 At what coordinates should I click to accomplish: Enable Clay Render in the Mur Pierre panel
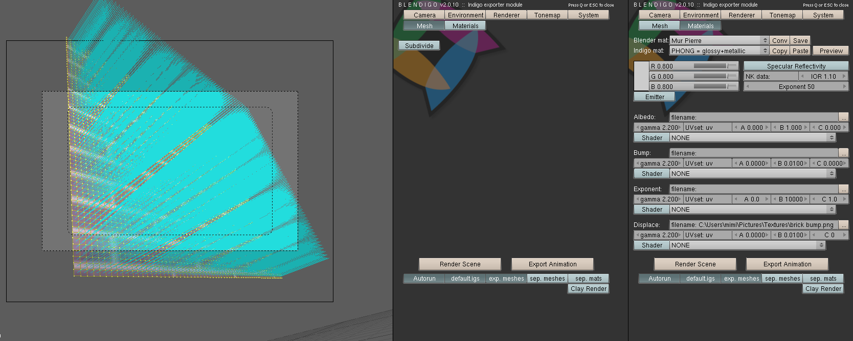823,289
